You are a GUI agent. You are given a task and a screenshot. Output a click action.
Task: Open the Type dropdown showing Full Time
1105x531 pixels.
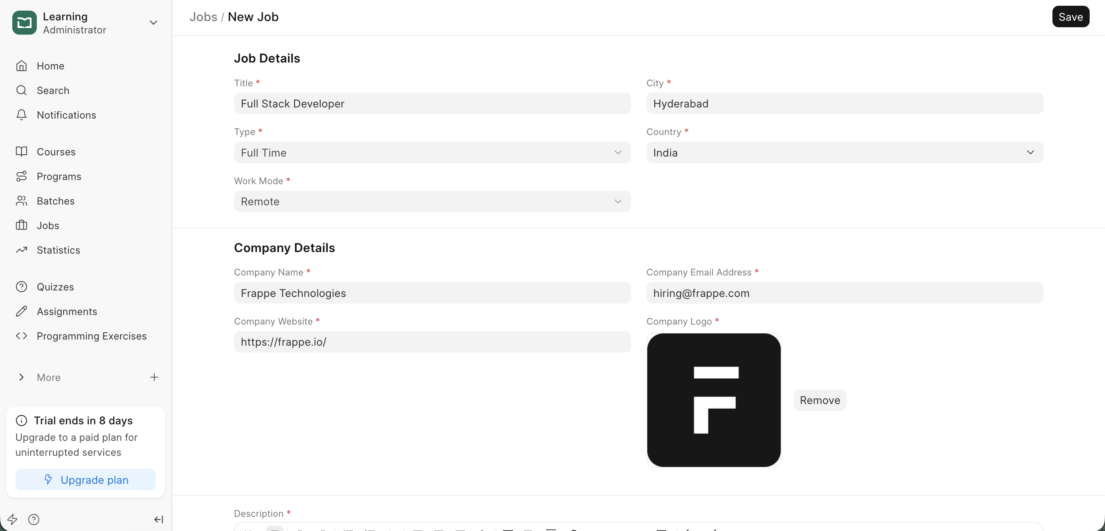(x=432, y=152)
